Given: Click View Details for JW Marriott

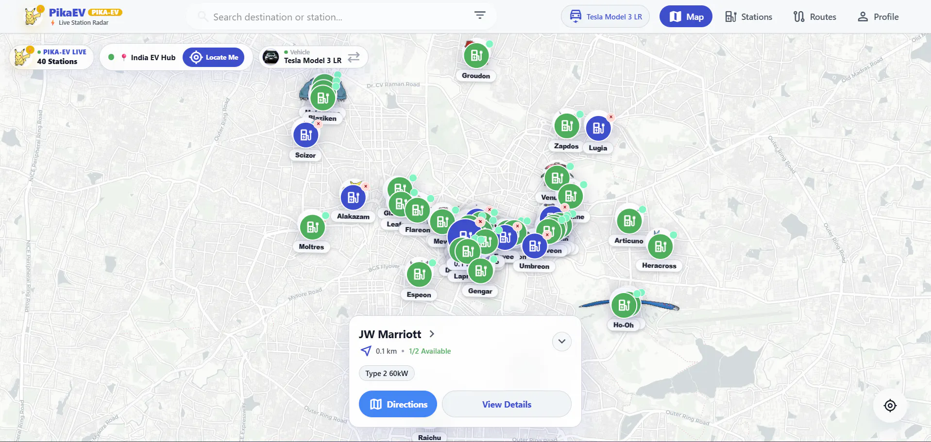Looking at the screenshot, I should (507, 404).
